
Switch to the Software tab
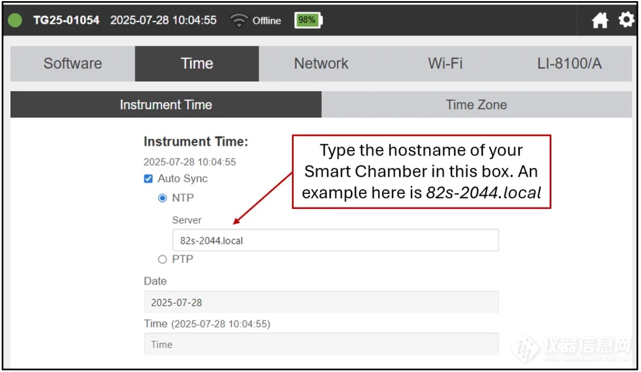click(x=72, y=64)
